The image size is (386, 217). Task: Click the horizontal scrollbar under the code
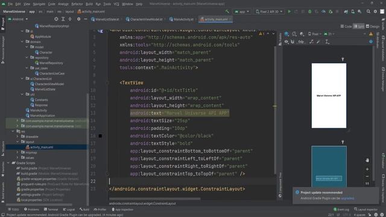[155, 199]
